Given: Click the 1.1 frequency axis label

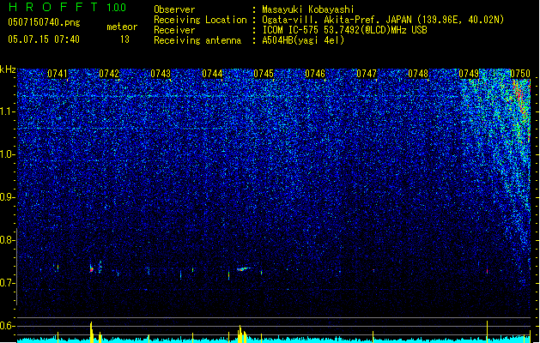Looking at the screenshot, I should [x=8, y=111].
